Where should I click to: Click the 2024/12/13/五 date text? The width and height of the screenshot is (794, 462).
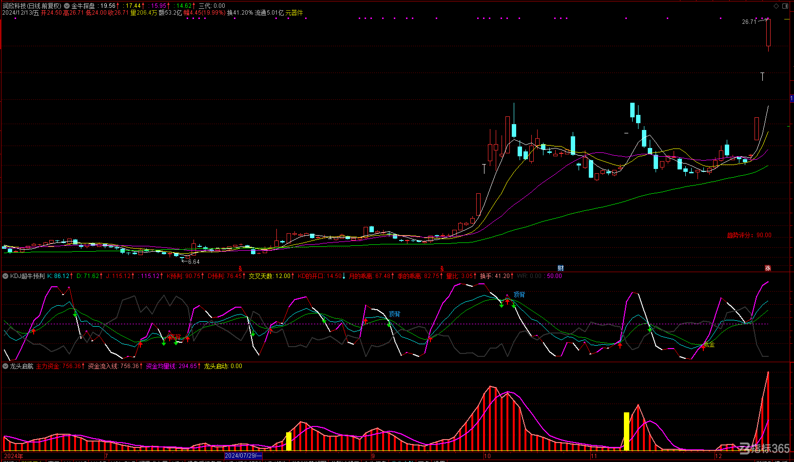tap(20, 13)
